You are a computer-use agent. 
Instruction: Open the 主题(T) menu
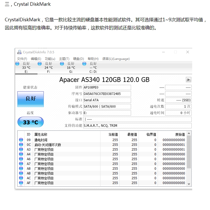coord(64,59)
